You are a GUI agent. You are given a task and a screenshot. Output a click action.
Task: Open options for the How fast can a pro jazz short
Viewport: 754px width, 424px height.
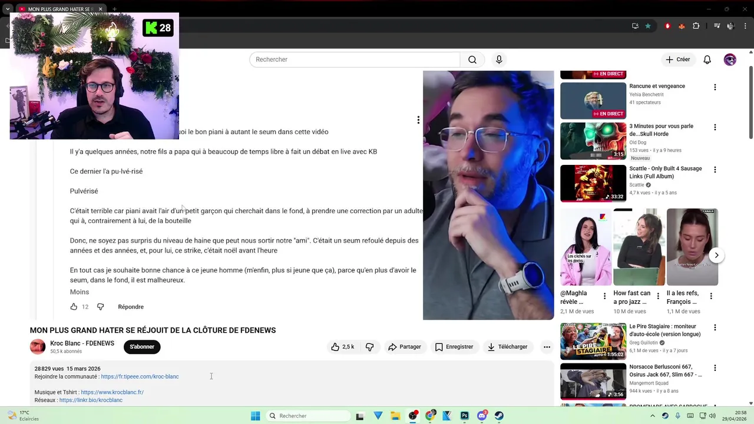(x=657, y=296)
